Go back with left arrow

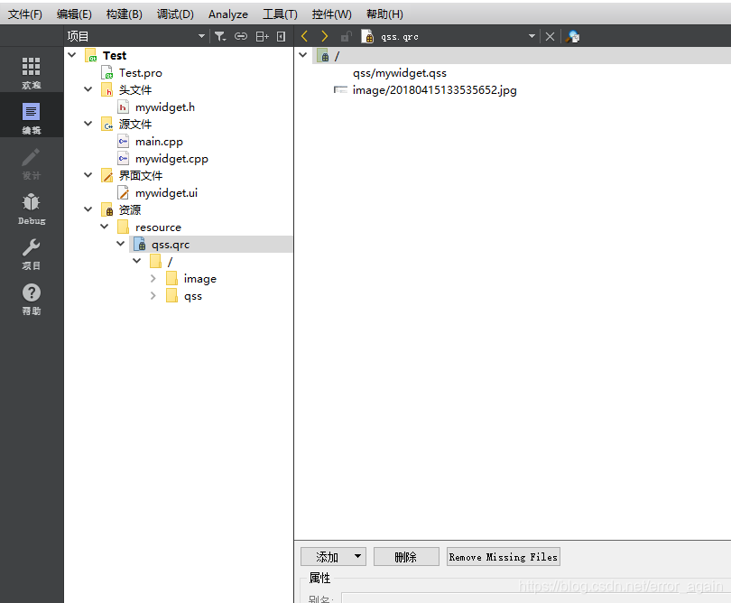(304, 36)
